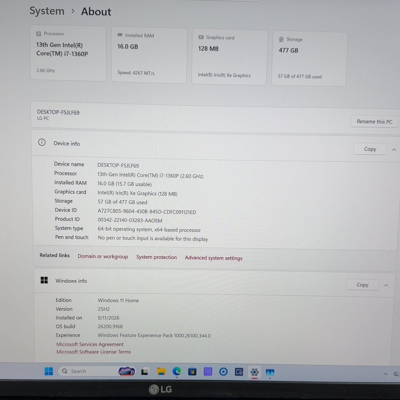Open Microsoft Store from the taskbar
The image size is (400, 400).
pos(192,371)
